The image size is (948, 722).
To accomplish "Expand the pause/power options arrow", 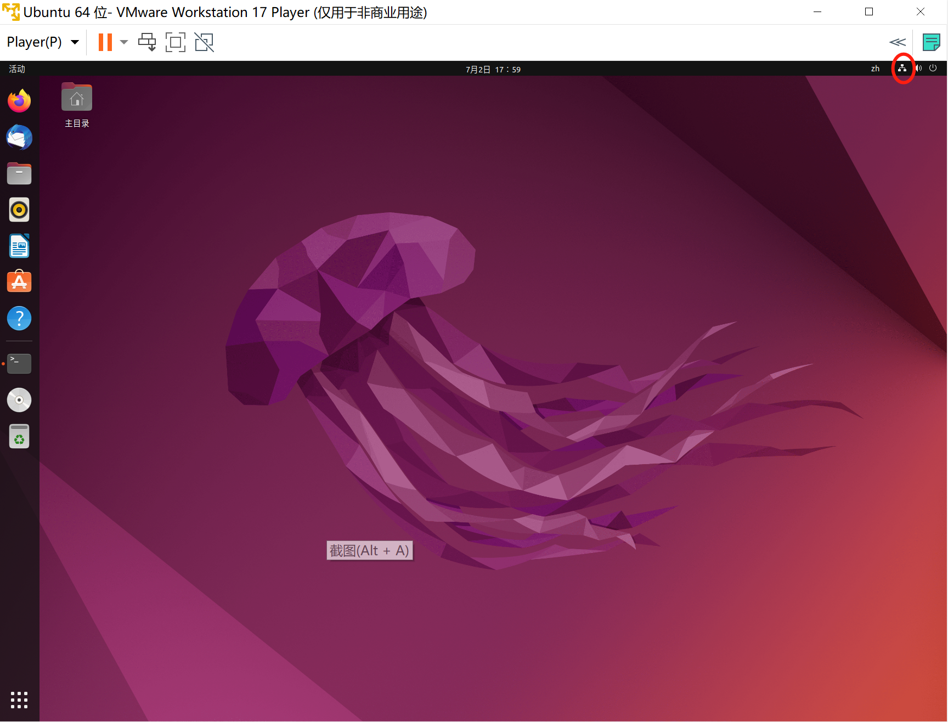I will click(124, 42).
